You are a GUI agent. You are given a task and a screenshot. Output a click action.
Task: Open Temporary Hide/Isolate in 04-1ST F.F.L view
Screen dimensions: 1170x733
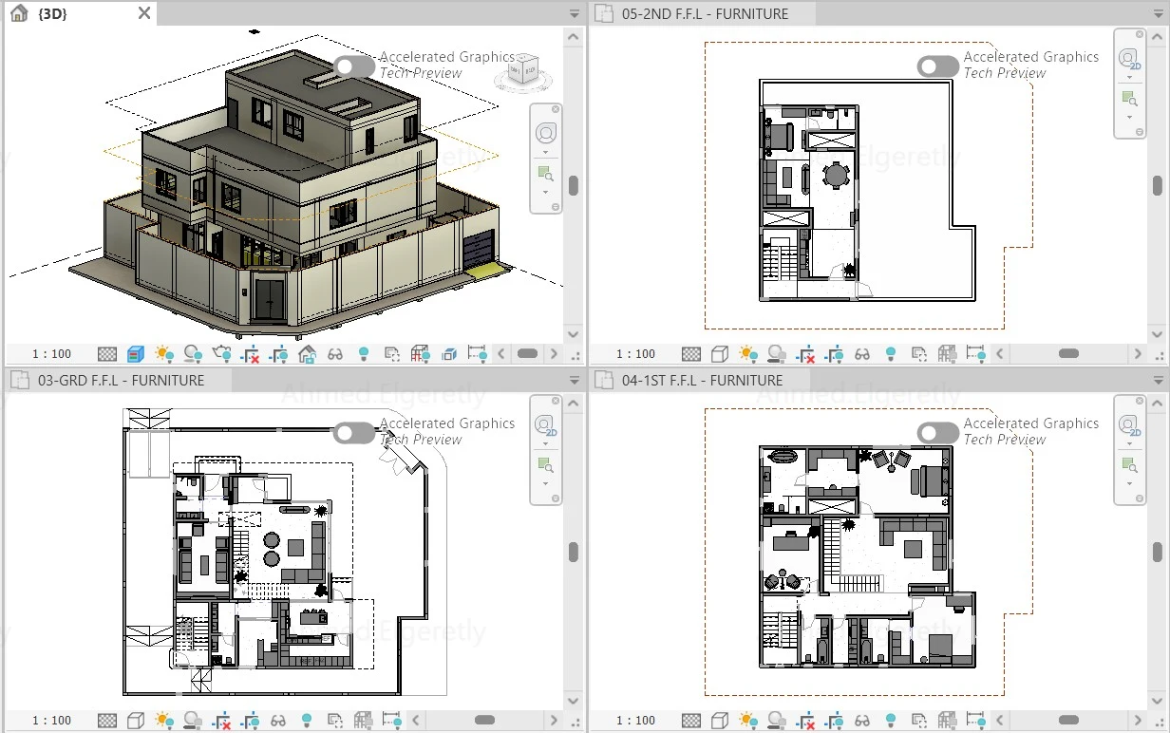point(862,721)
